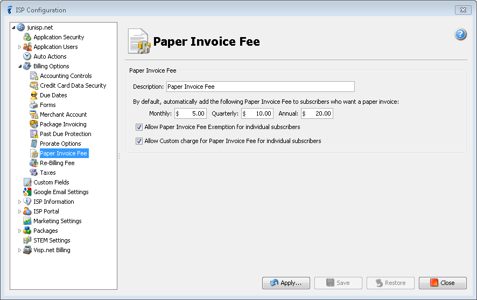Viewport: 477px width, 300px height.
Task: Click the Restore button
Action: 390,283
